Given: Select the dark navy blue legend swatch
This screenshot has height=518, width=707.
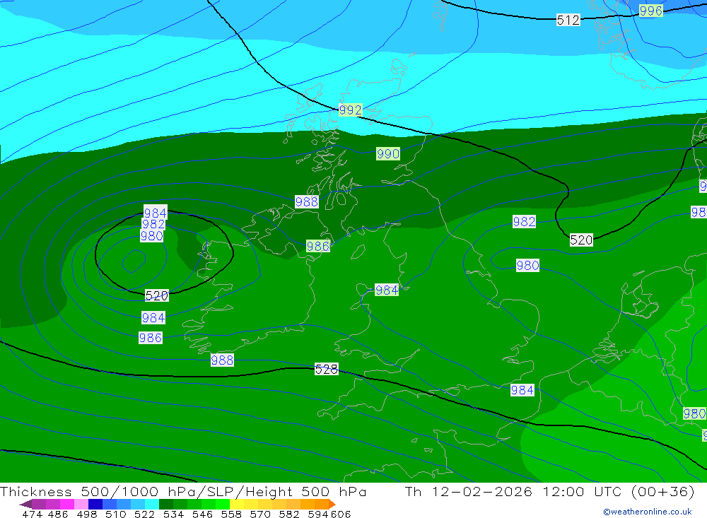Looking at the screenshot, I should pyautogui.click(x=95, y=504).
